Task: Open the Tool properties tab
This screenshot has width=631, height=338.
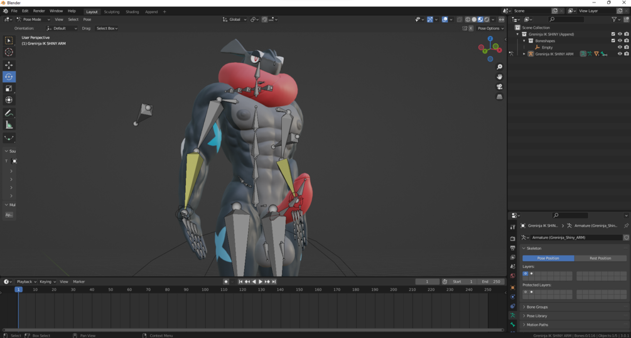Action: tap(512, 227)
